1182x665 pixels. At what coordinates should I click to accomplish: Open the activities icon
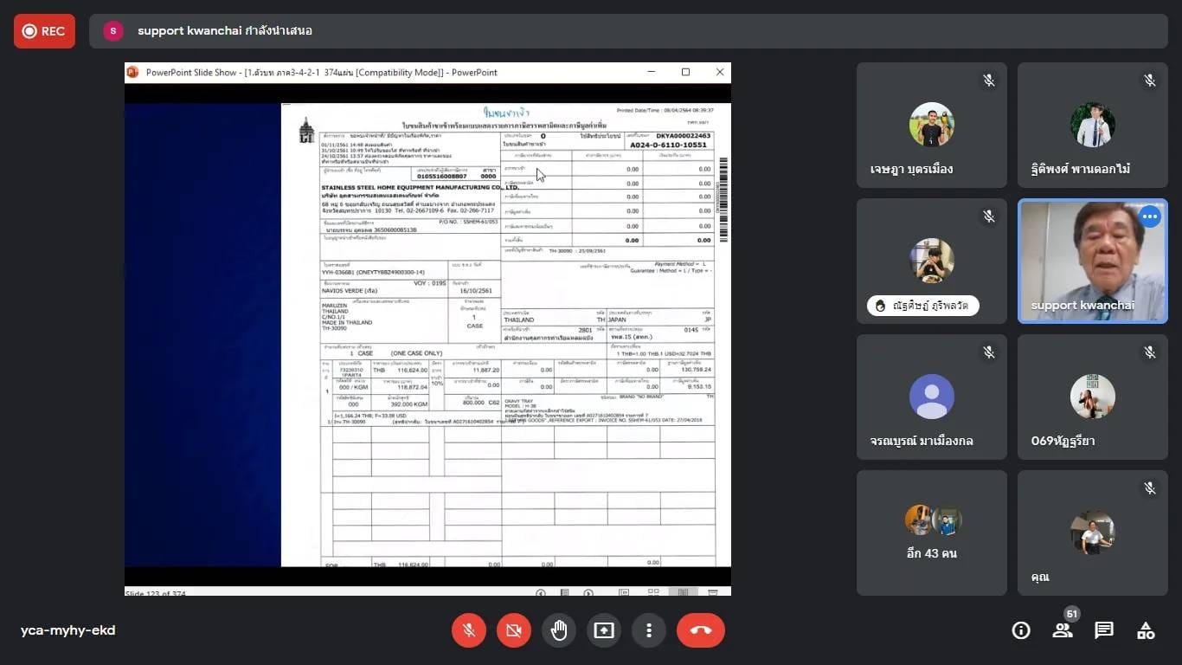(x=1146, y=630)
